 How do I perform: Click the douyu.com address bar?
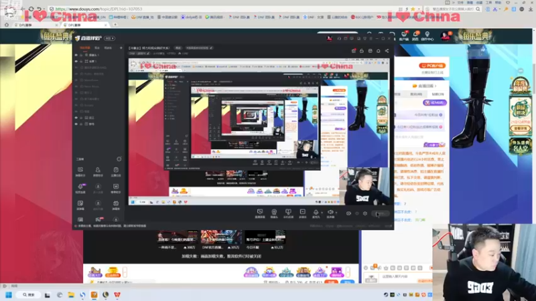[x=226, y=9]
